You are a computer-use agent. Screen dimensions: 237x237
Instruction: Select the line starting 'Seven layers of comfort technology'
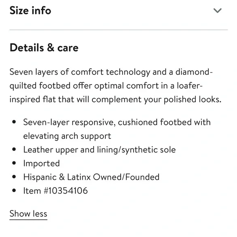click(111, 72)
